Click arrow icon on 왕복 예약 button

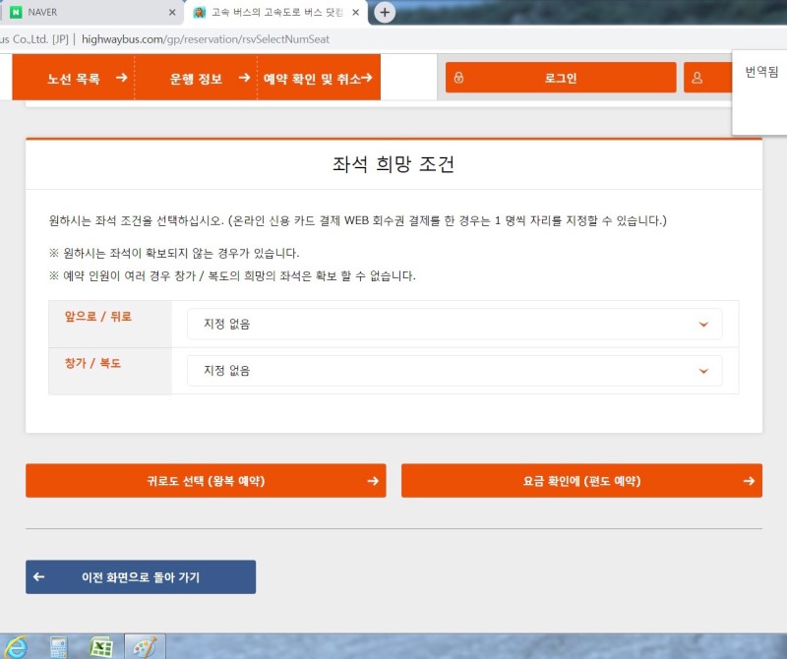(x=373, y=481)
